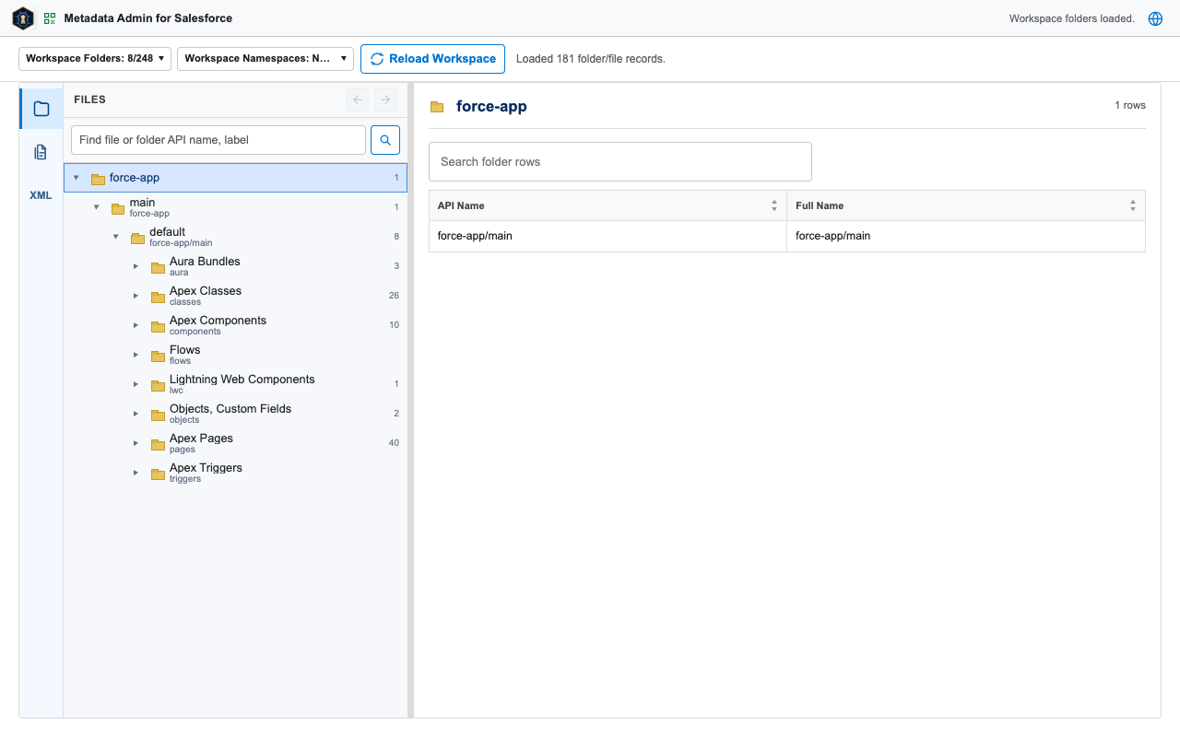Select the main tree row label
The height and width of the screenshot is (737, 1180).
tap(142, 203)
